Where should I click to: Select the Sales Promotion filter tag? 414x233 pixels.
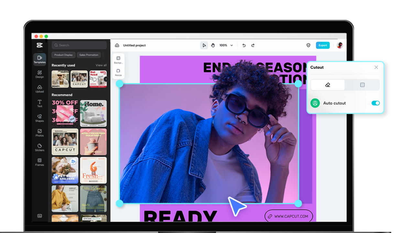89,55
